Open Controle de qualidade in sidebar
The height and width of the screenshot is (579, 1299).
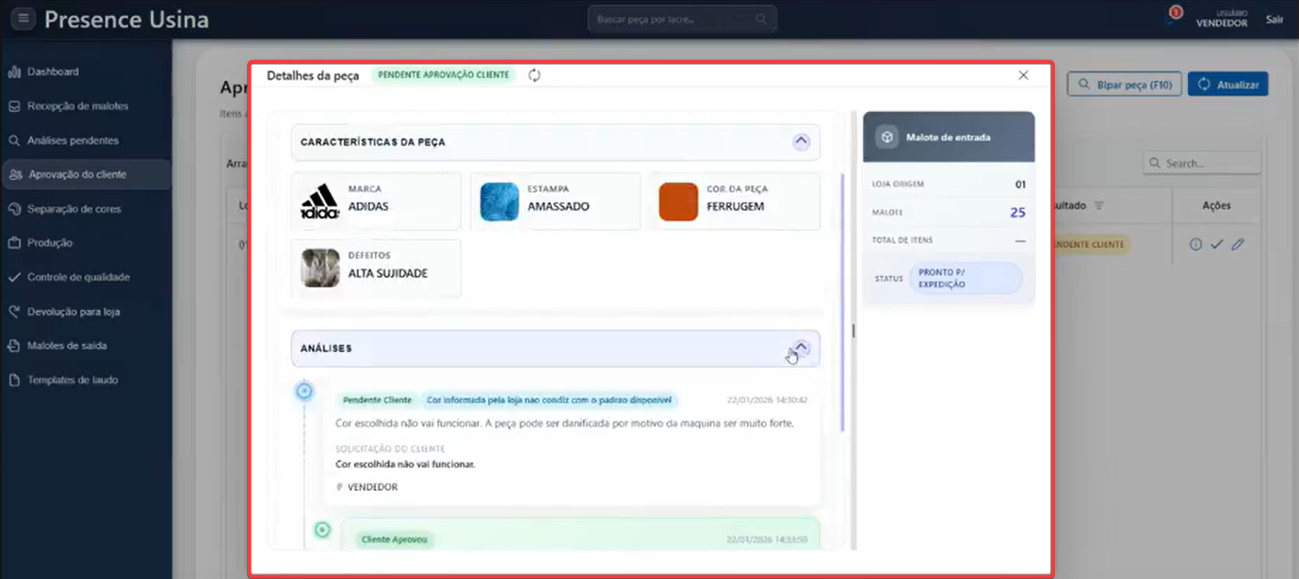click(78, 278)
